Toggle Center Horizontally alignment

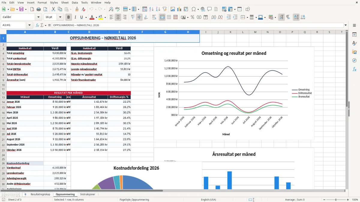pyautogui.click(x=118, y=17)
